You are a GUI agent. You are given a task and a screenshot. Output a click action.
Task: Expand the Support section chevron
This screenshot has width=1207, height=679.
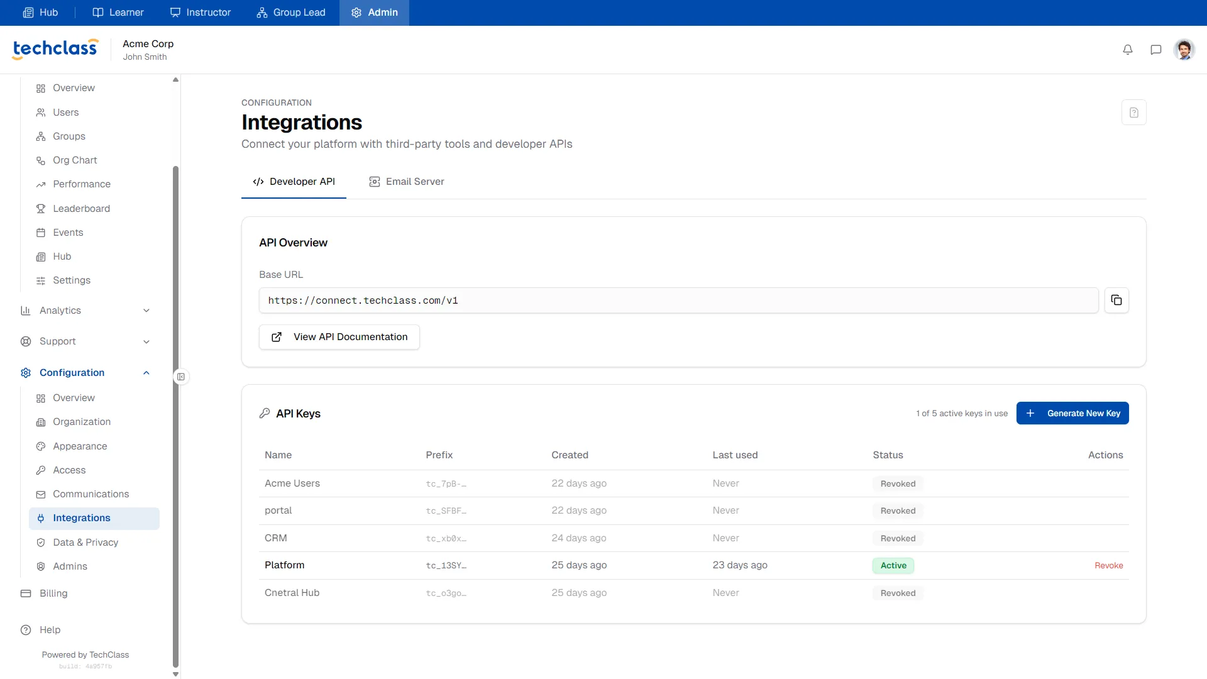point(146,341)
